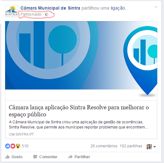Click the red heart Love reaction icon
Viewport: 164px width, 163px height.
click(13, 146)
